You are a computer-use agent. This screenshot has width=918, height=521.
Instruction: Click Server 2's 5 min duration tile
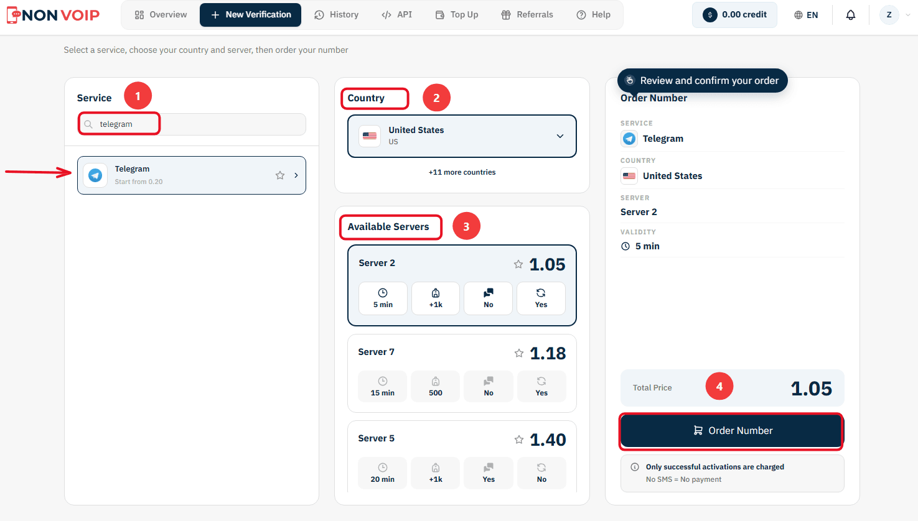click(x=383, y=298)
